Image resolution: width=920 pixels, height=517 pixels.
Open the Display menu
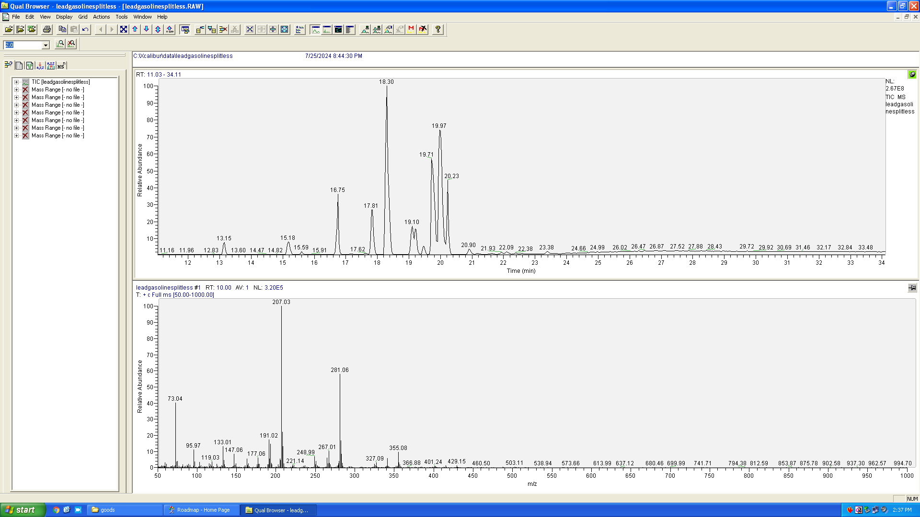pyautogui.click(x=64, y=17)
